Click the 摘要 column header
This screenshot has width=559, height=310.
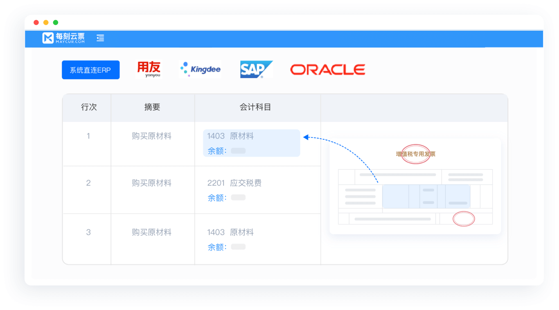pyautogui.click(x=152, y=107)
